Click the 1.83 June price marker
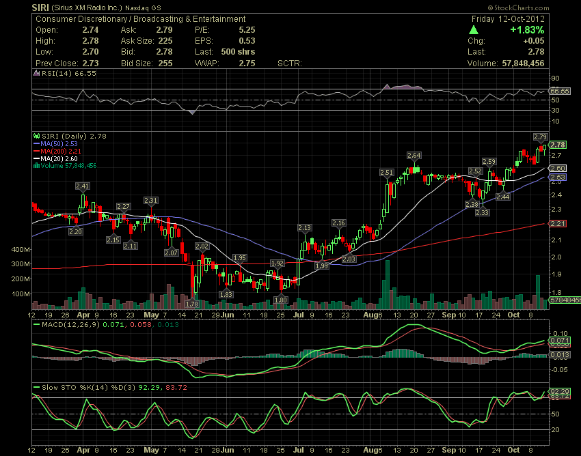Screen dimensions: 581x456 point(226,295)
